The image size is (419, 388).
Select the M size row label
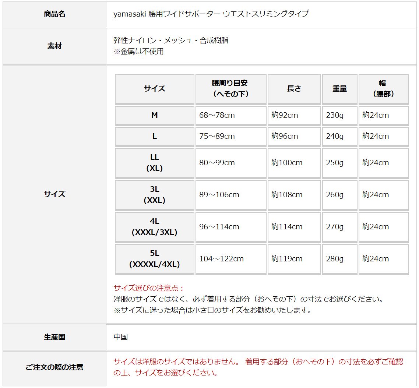point(154,115)
